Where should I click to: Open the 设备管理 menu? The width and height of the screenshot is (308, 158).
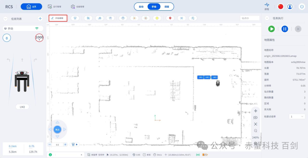pyautogui.click(x=77, y=7)
